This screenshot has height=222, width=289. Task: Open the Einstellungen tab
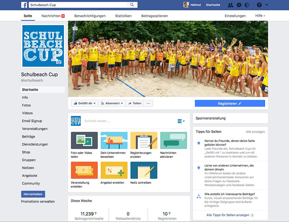click(x=235, y=16)
